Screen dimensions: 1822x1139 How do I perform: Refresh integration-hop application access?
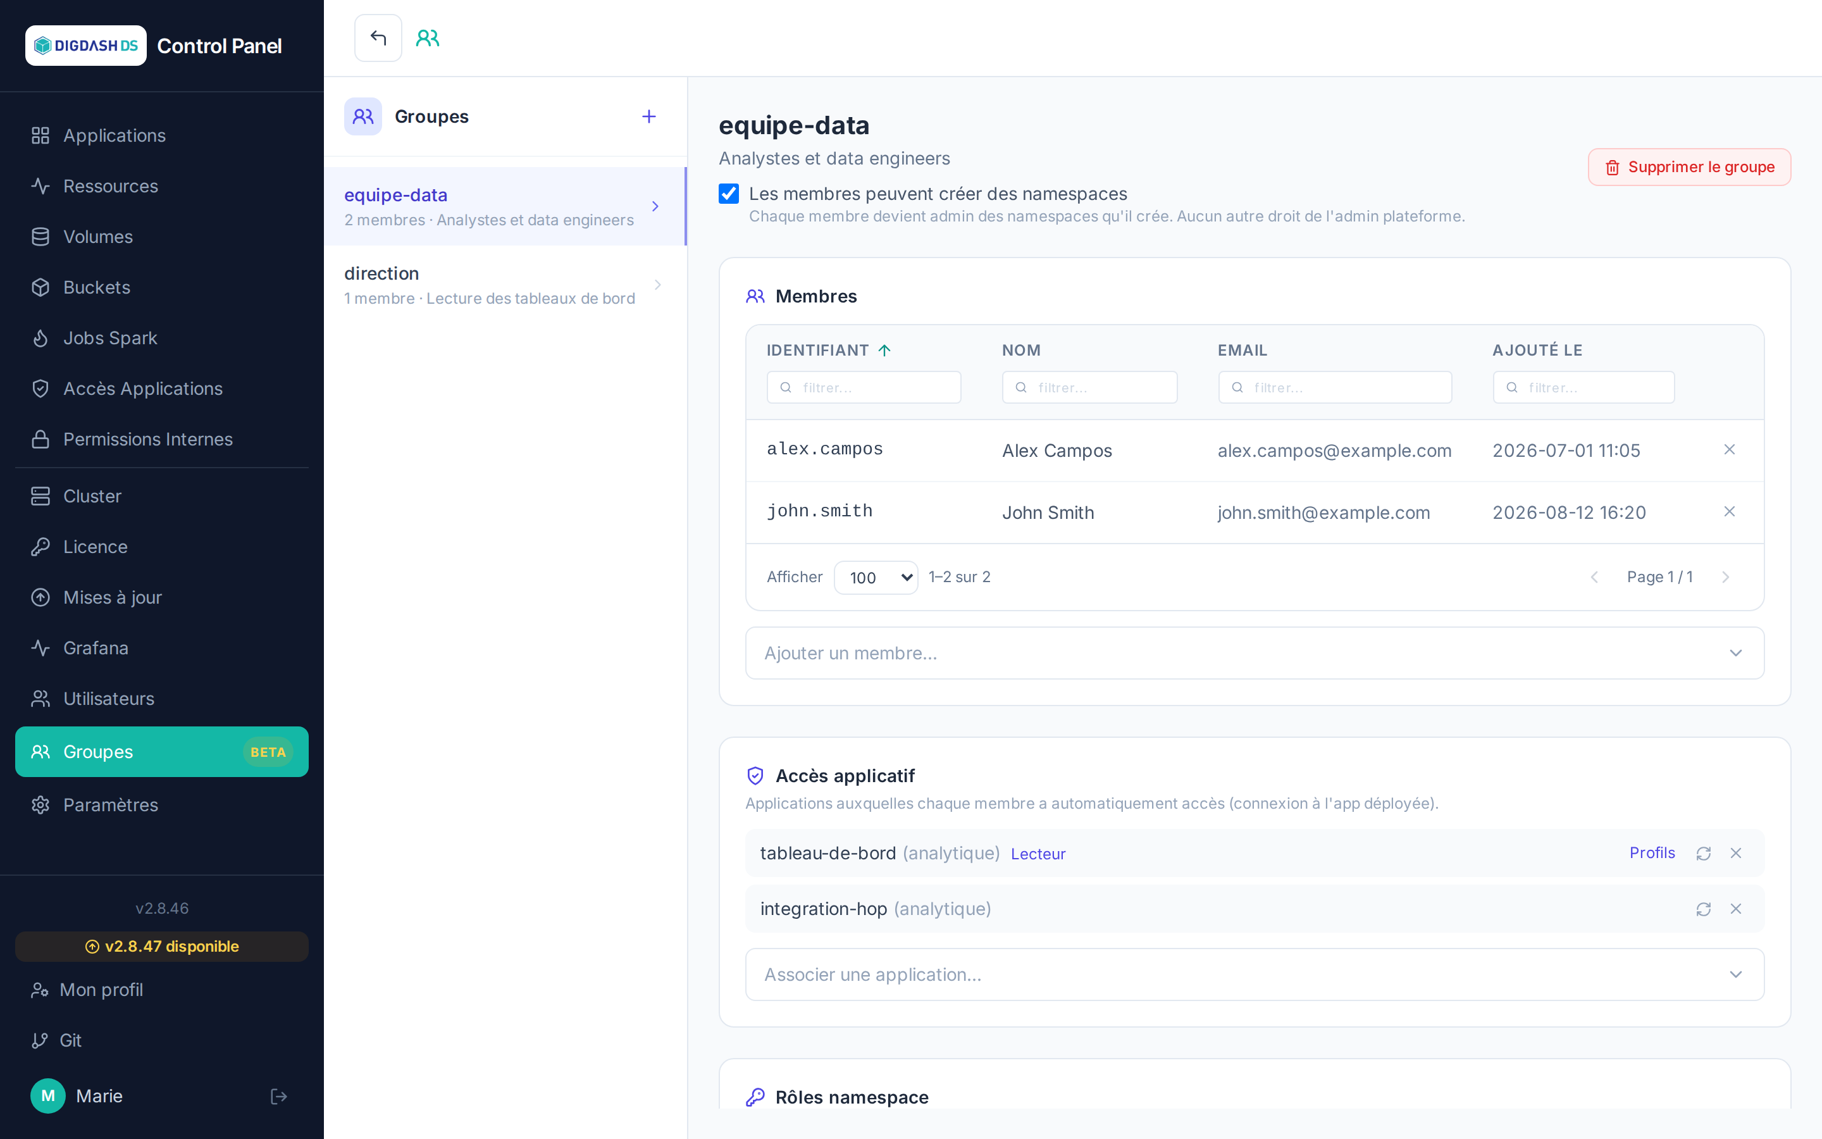(1703, 909)
